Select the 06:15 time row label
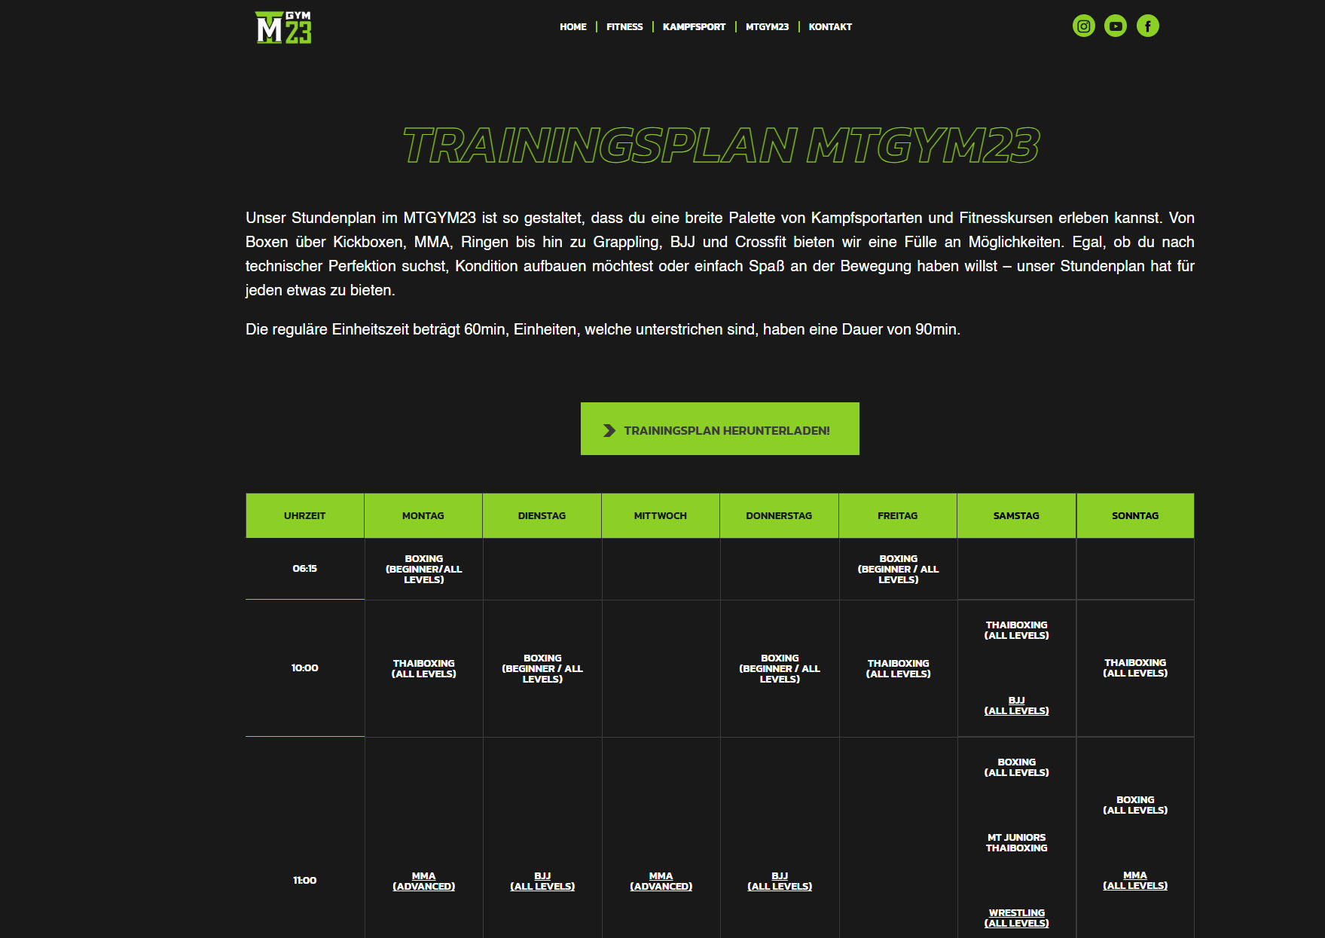The height and width of the screenshot is (938, 1325). tap(304, 569)
